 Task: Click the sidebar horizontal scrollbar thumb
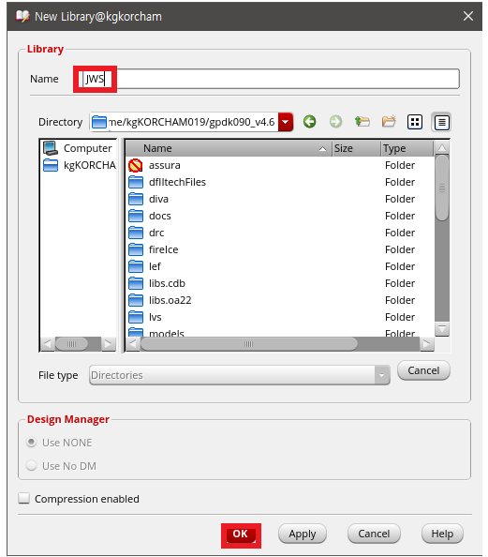point(71,344)
